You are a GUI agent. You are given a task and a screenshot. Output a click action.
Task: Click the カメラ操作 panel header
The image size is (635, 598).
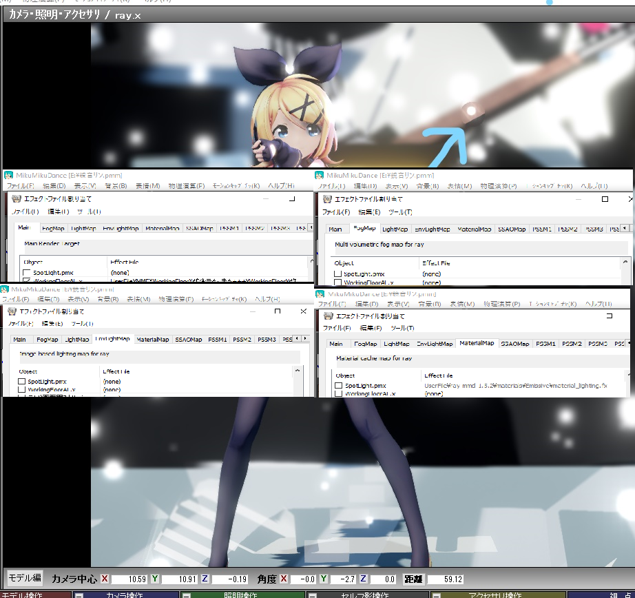point(125,595)
